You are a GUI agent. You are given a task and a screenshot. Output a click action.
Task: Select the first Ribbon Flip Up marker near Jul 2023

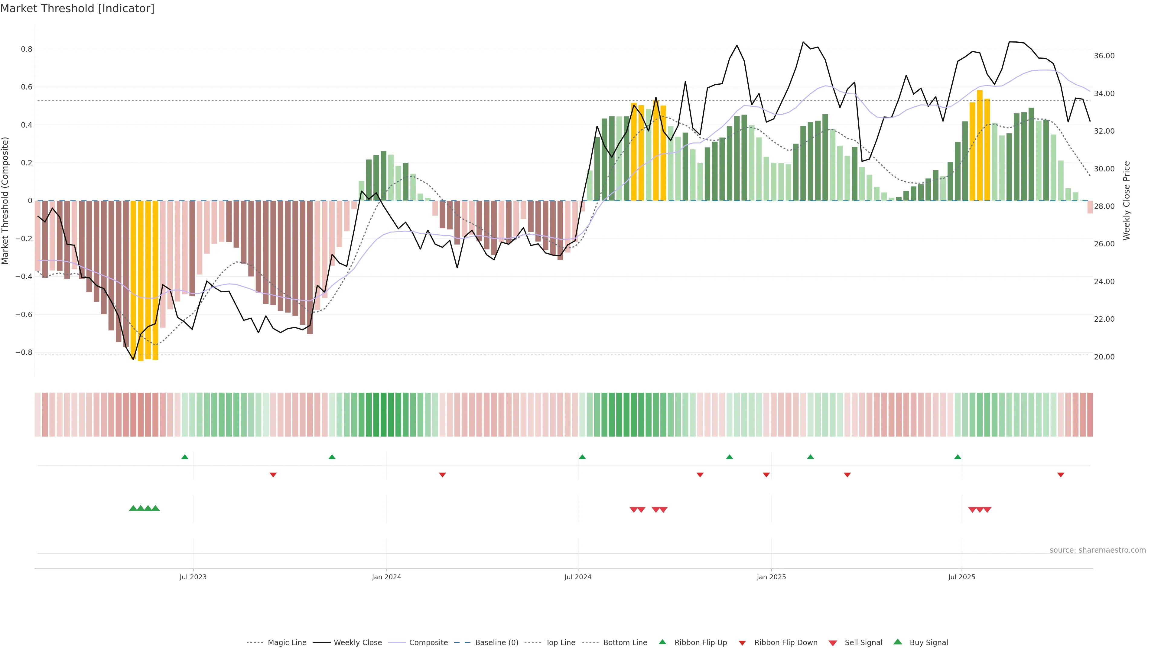[185, 457]
